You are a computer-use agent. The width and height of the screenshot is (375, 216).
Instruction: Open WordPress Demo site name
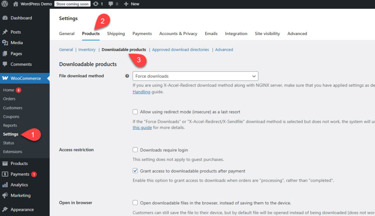tap(36, 4)
